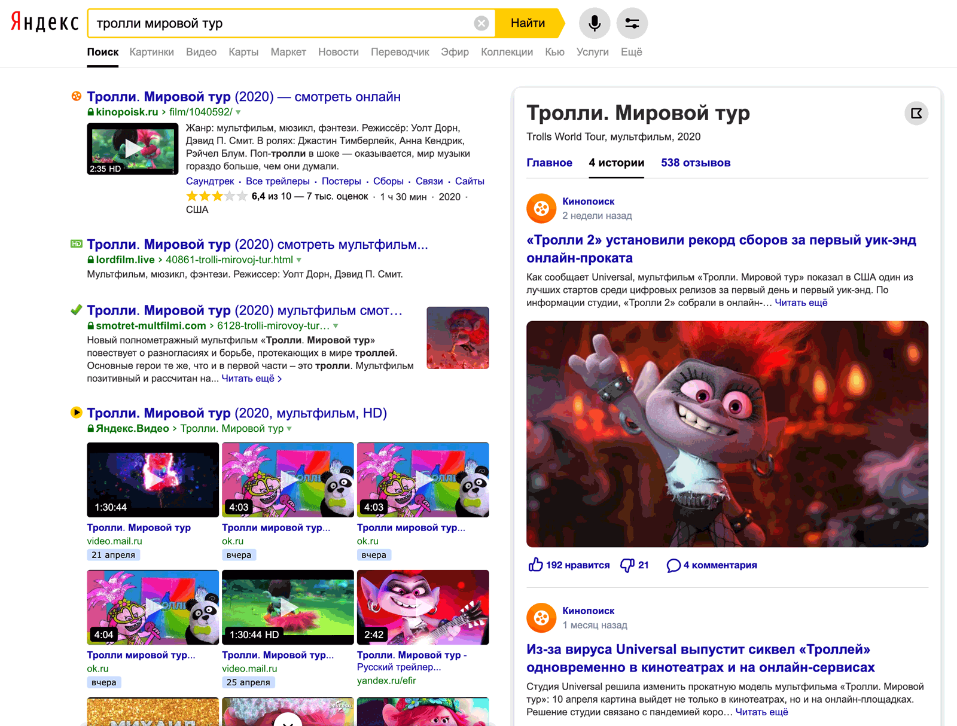
Task: Play the 2:42 Русский трейлер video
Action: [423, 607]
